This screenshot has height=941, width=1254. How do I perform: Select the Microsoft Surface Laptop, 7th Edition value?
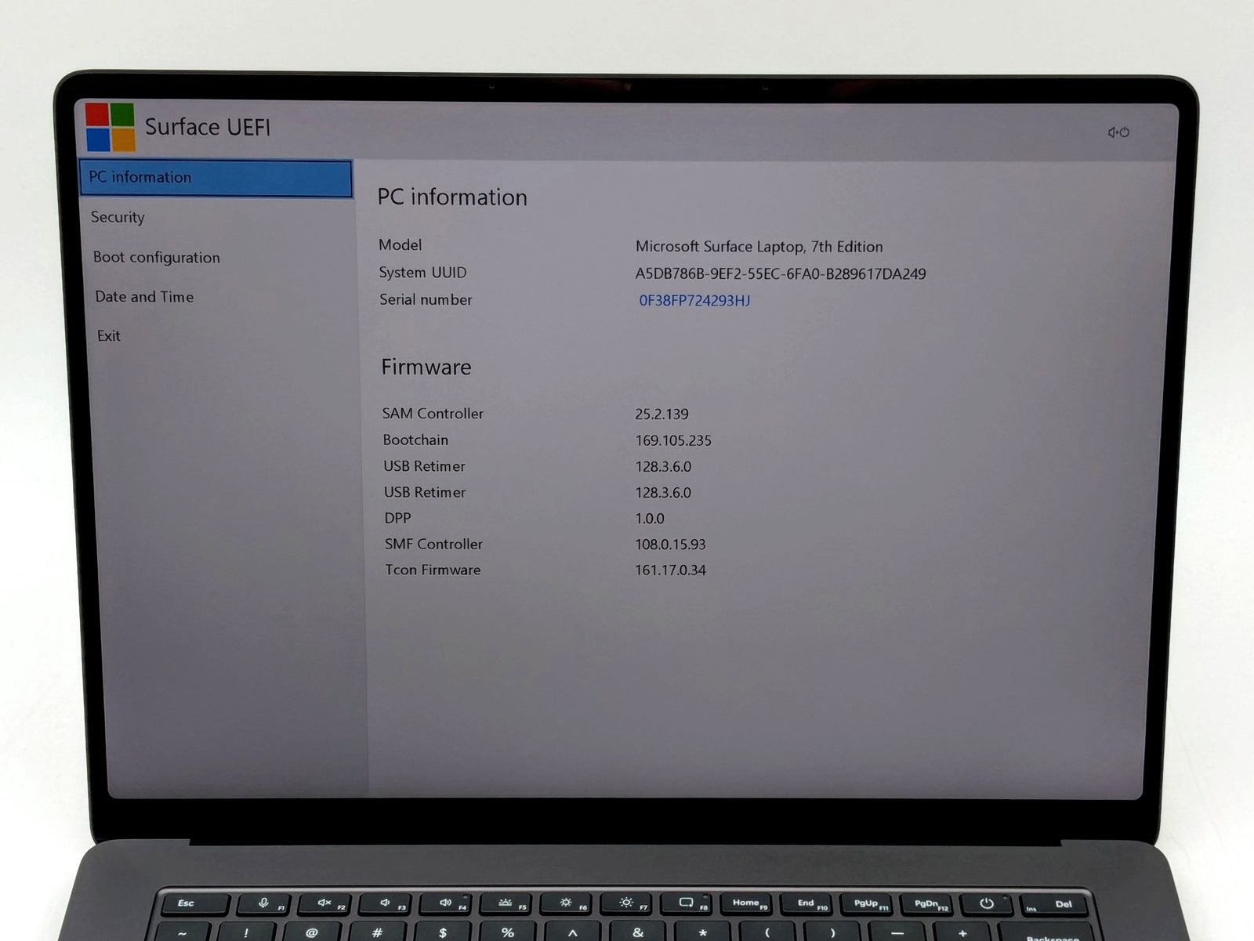pos(759,247)
